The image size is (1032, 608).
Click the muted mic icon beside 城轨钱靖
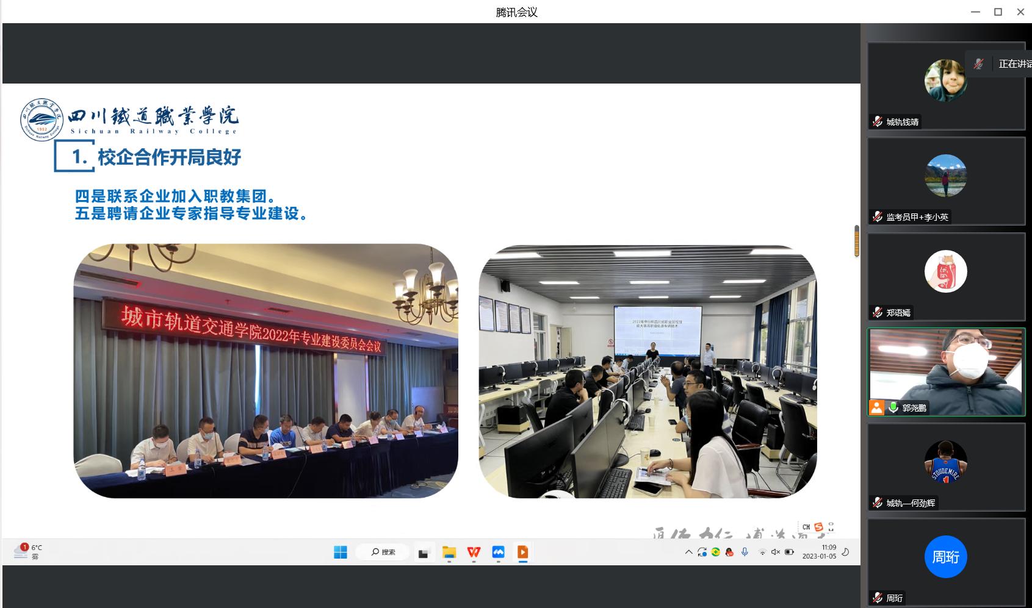click(x=878, y=122)
